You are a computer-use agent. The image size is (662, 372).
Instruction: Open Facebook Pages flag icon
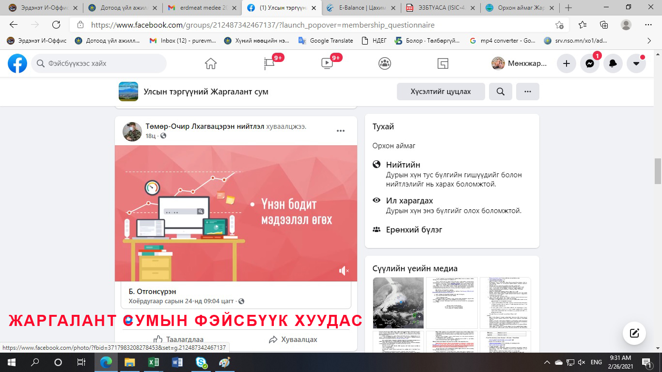(x=269, y=63)
